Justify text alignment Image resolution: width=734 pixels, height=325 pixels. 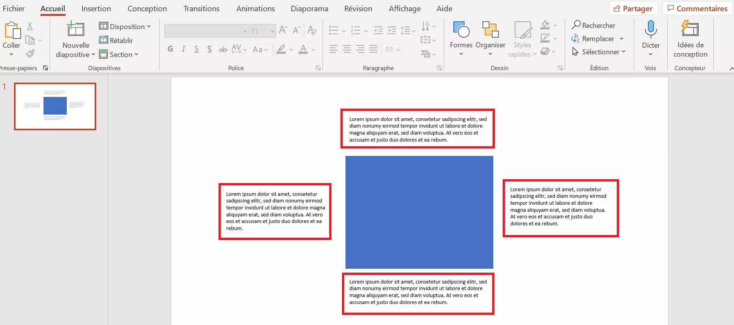point(373,49)
